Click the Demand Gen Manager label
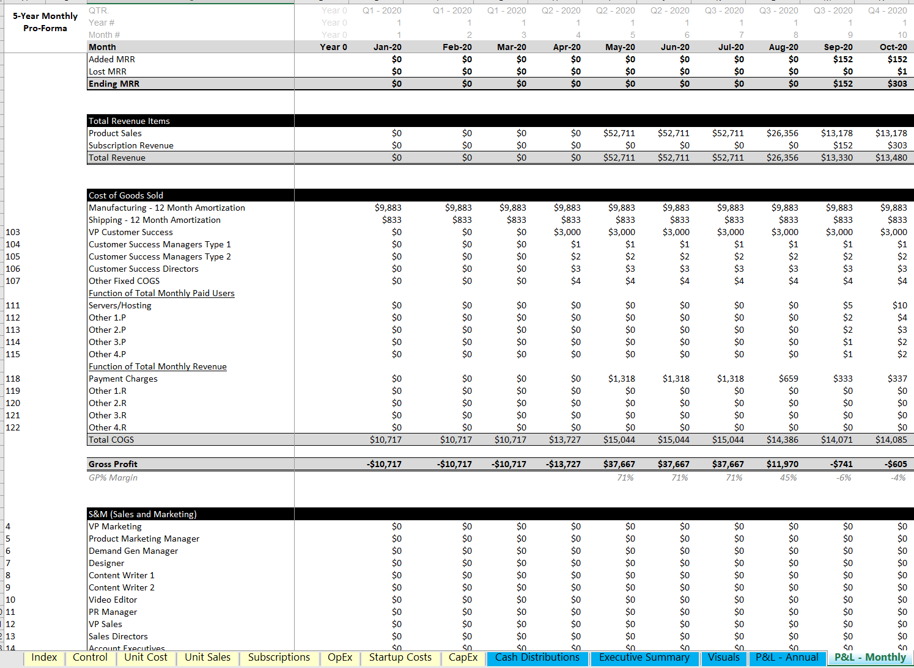 133,551
